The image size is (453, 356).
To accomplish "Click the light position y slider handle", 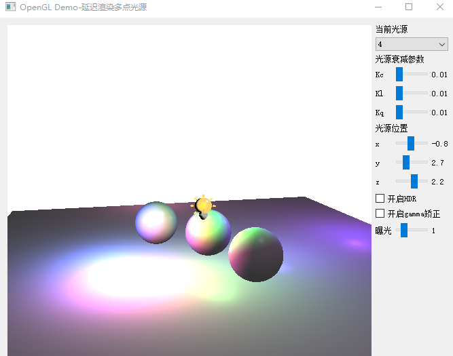I will [x=406, y=162].
